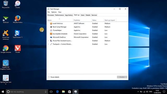The image size is (167, 94).
Task: Click Medium impact of avast! Antivirus
Action: pos(107,23)
